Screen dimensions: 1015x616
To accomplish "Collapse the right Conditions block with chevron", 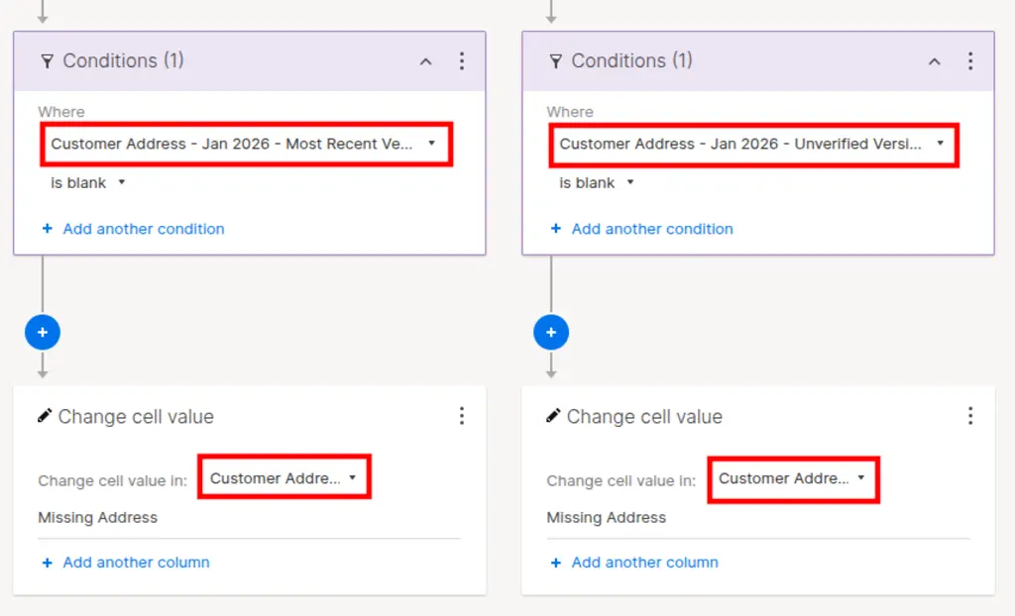I will (x=934, y=61).
